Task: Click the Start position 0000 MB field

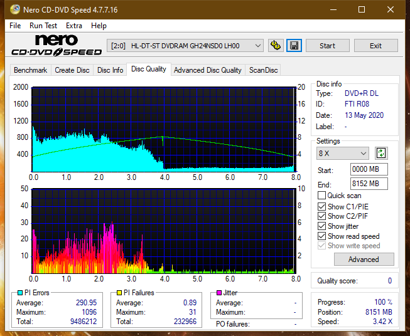Action: (369, 169)
